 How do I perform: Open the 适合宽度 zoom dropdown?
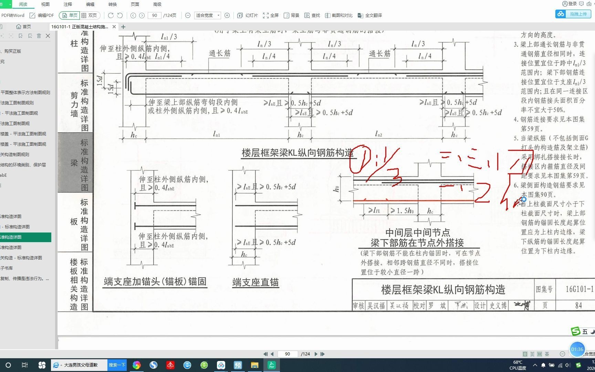pos(207,15)
